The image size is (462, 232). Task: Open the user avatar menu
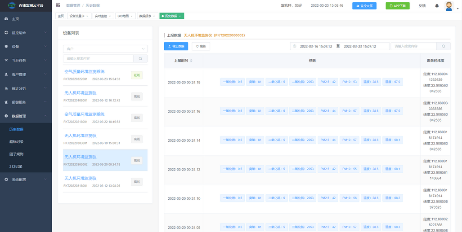449,6
